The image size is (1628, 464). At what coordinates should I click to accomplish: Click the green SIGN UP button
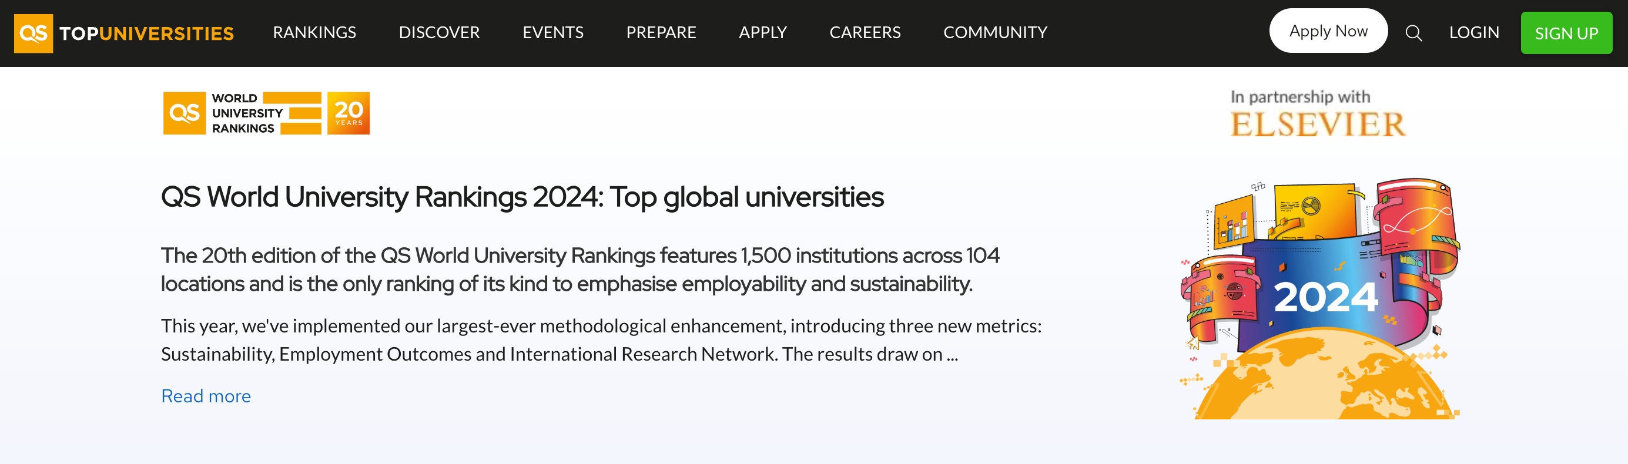pyautogui.click(x=1566, y=33)
